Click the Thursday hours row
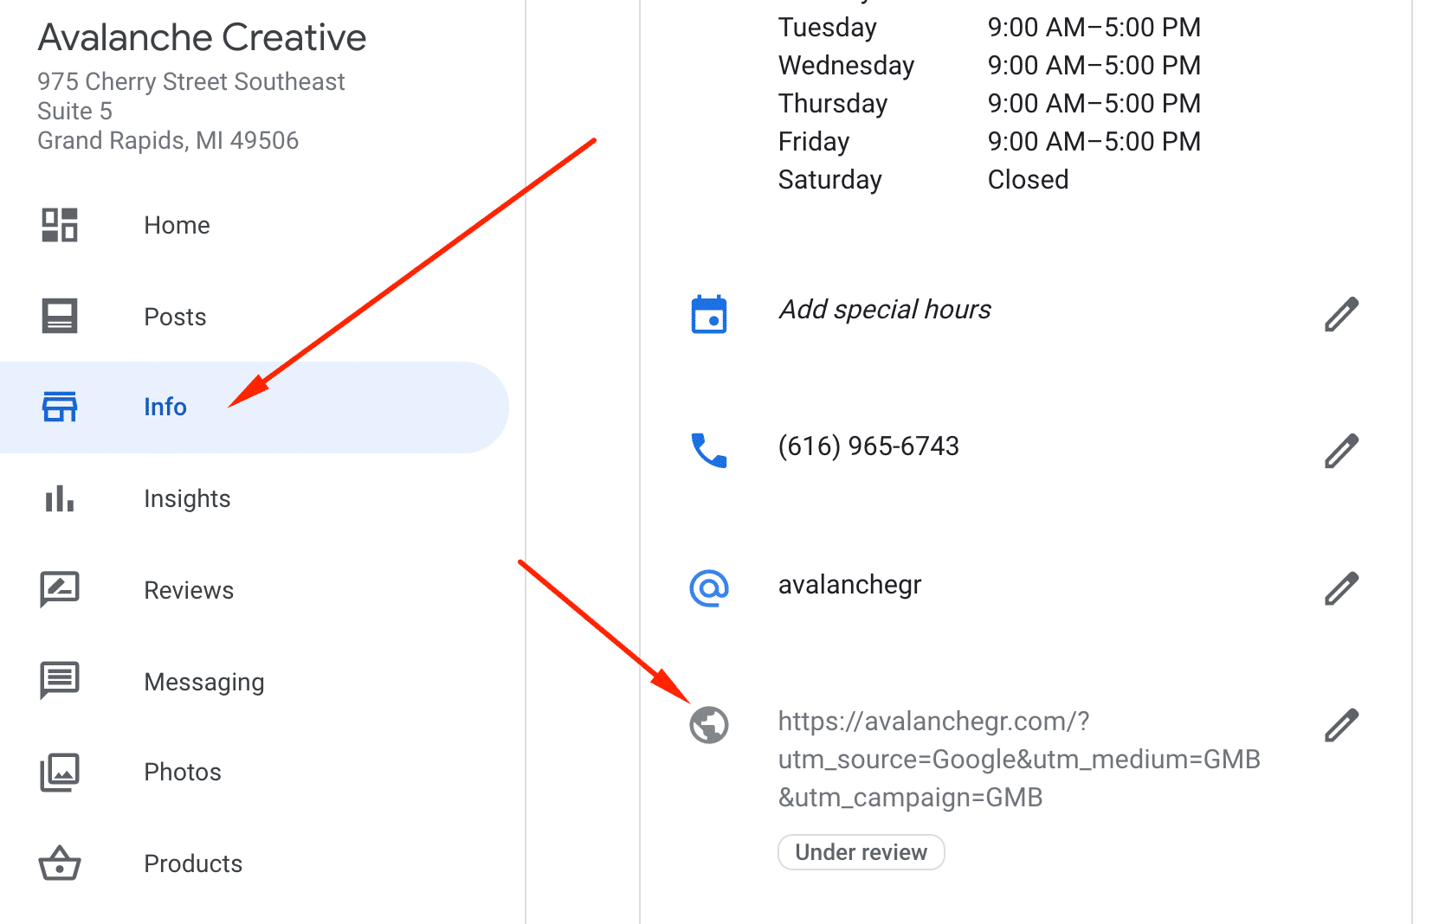This screenshot has height=924, width=1439. pyautogui.click(x=990, y=104)
